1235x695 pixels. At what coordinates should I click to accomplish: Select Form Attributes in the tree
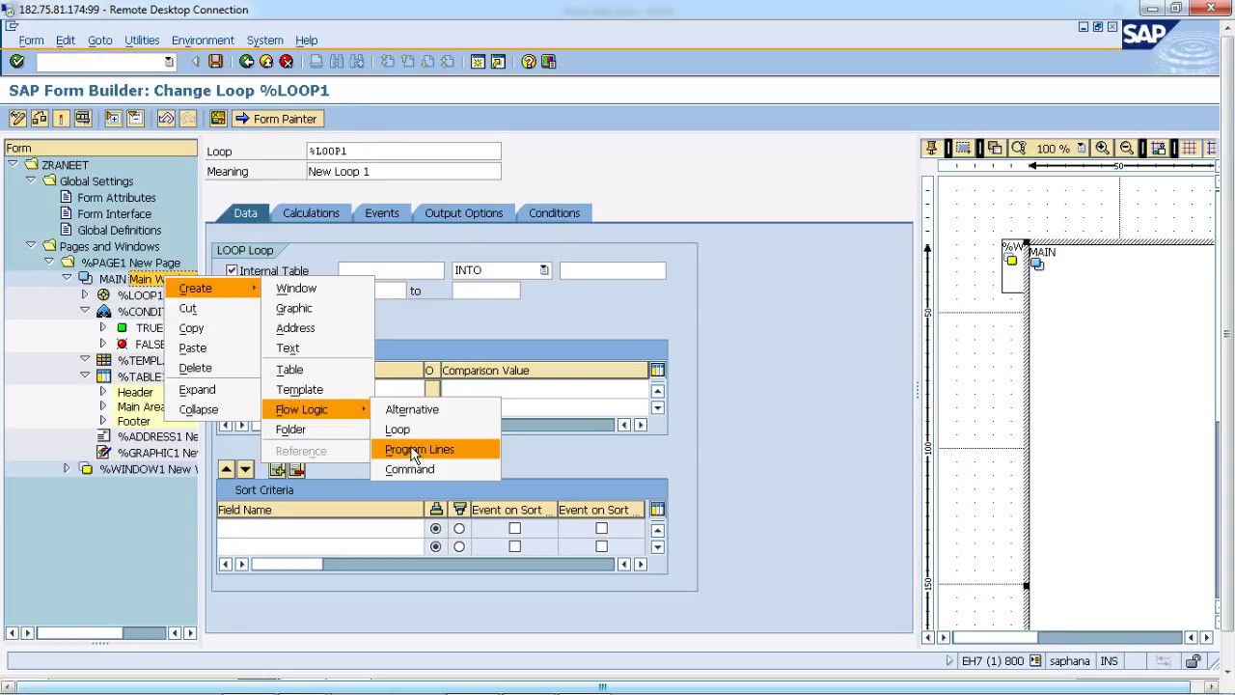pos(116,197)
